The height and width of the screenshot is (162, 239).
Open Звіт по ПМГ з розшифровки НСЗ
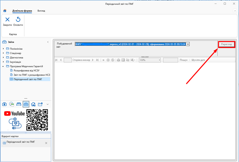tap(32, 75)
